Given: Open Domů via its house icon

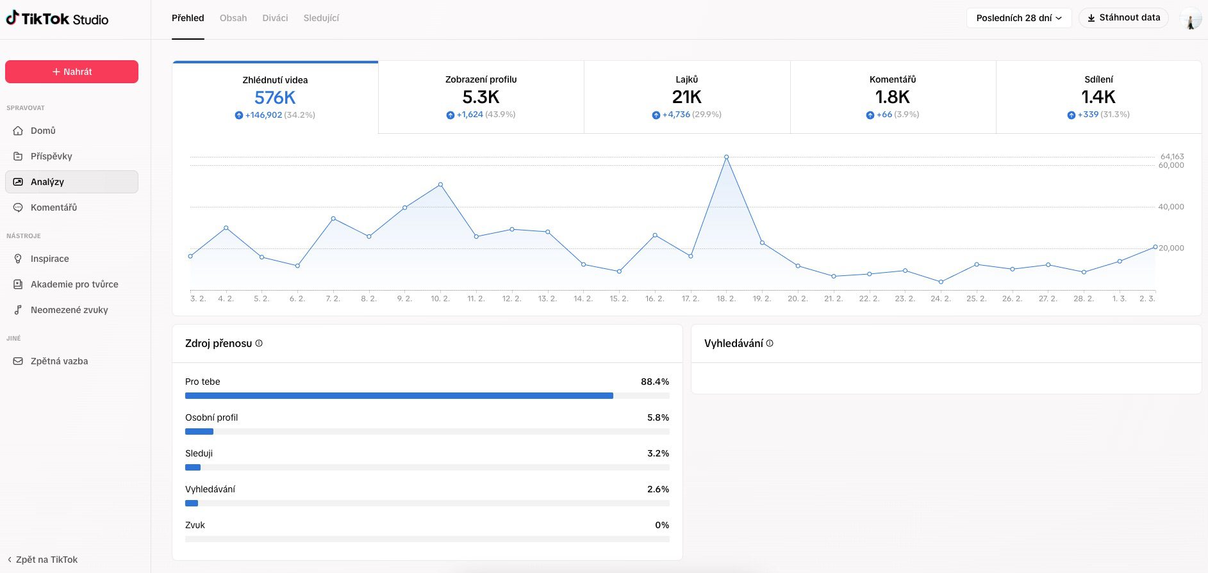Looking at the screenshot, I should pos(18,131).
